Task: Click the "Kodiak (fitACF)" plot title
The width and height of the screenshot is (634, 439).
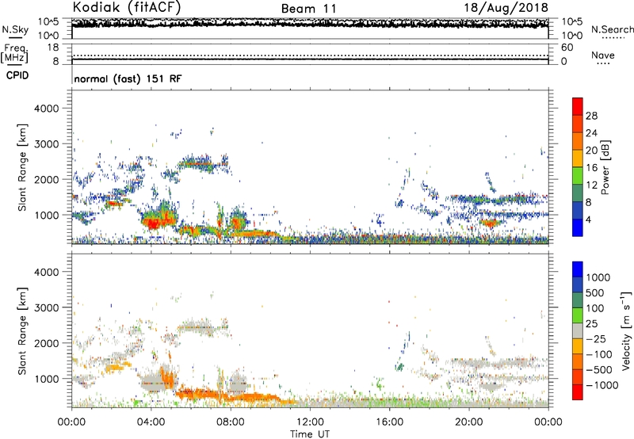Action: (127, 8)
